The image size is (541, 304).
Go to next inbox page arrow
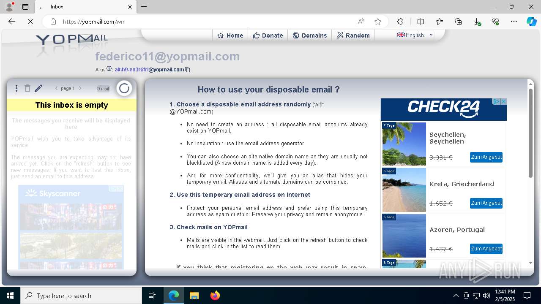(x=80, y=88)
